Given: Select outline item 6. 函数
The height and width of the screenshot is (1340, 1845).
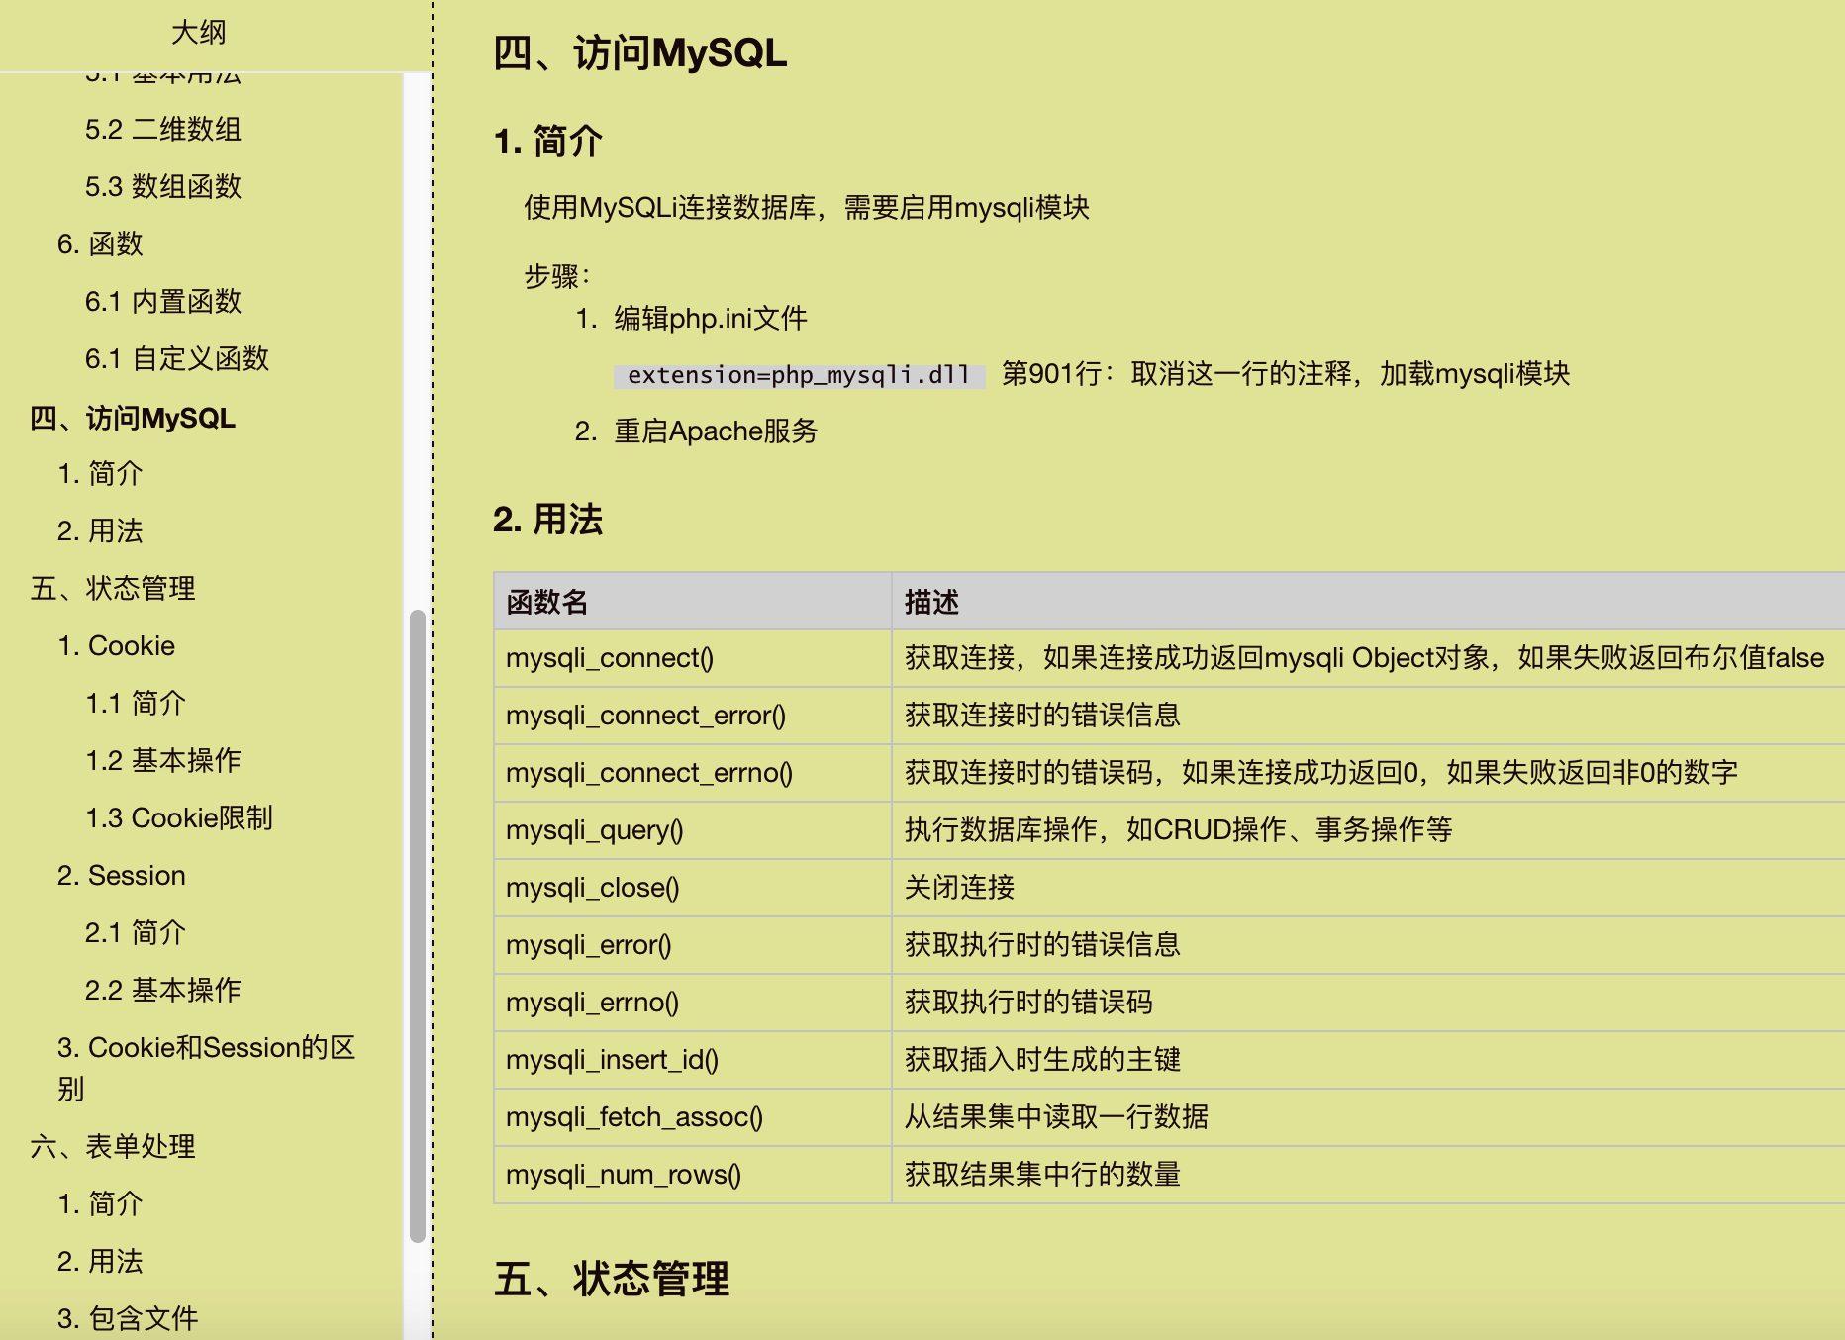Looking at the screenshot, I should (x=100, y=243).
